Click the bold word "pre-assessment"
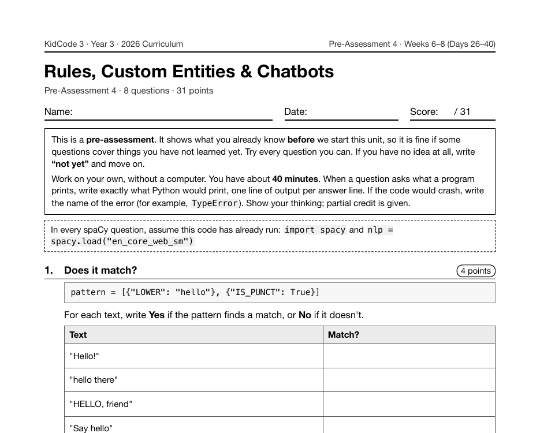This screenshot has width=540, height=433. pos(120,140)
